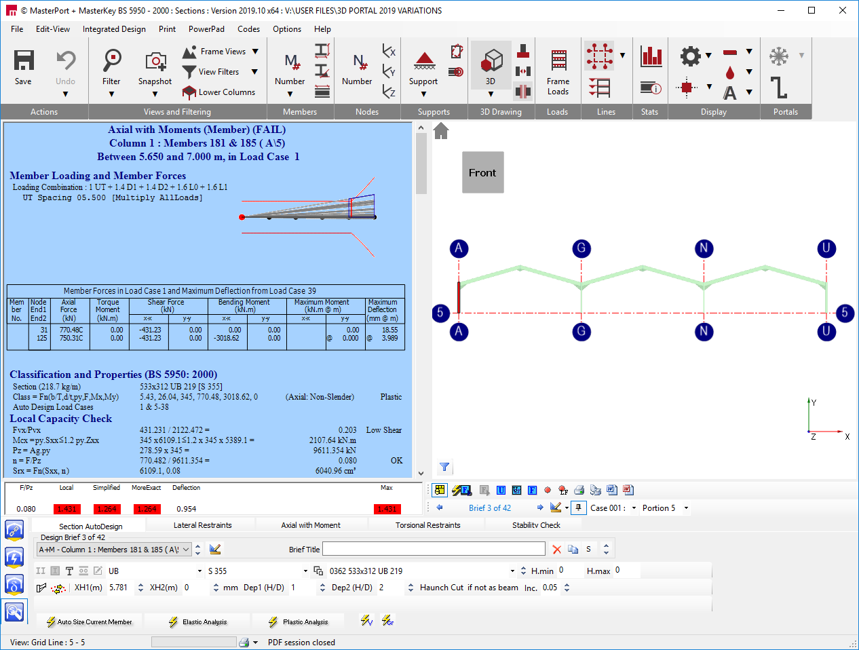Click the red X delete icon beside Brief Title
859x650 pixels.
(556, 550)
